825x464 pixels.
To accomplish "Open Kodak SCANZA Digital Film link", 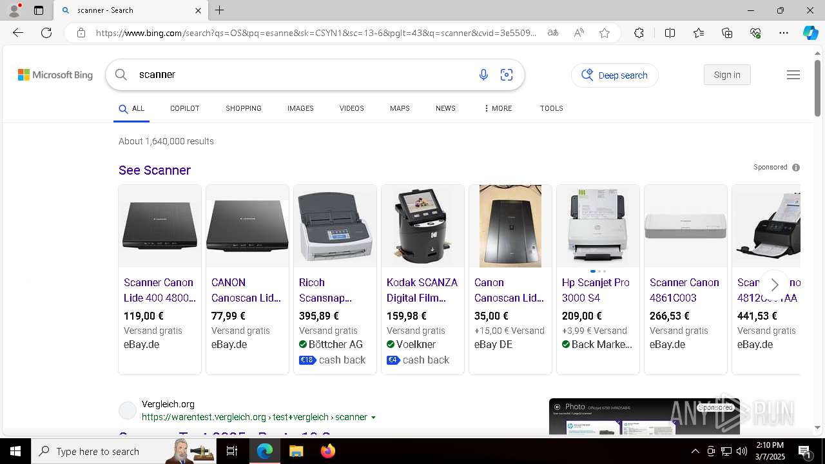I will pyautogui.click(x=422, y=290).
